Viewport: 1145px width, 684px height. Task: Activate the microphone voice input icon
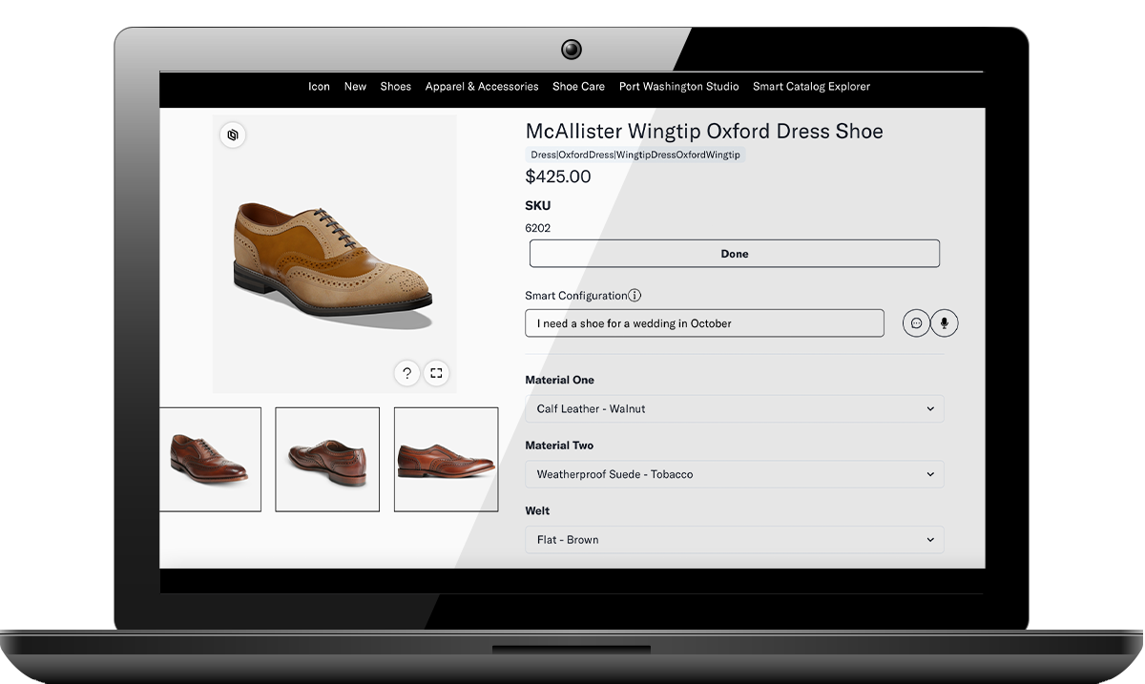944,323
